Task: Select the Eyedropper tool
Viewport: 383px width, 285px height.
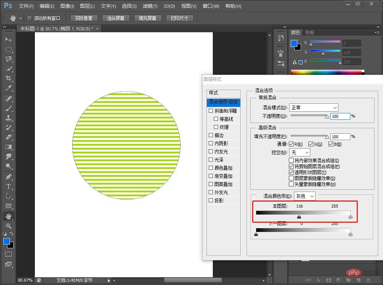Action: [8, 88]
